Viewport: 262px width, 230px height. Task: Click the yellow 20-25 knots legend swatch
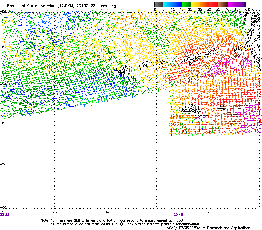[x=195, y=4]
